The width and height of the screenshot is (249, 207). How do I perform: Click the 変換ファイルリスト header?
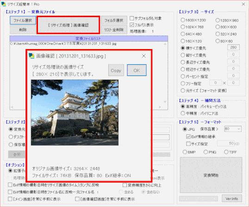(x=88, y=38)
